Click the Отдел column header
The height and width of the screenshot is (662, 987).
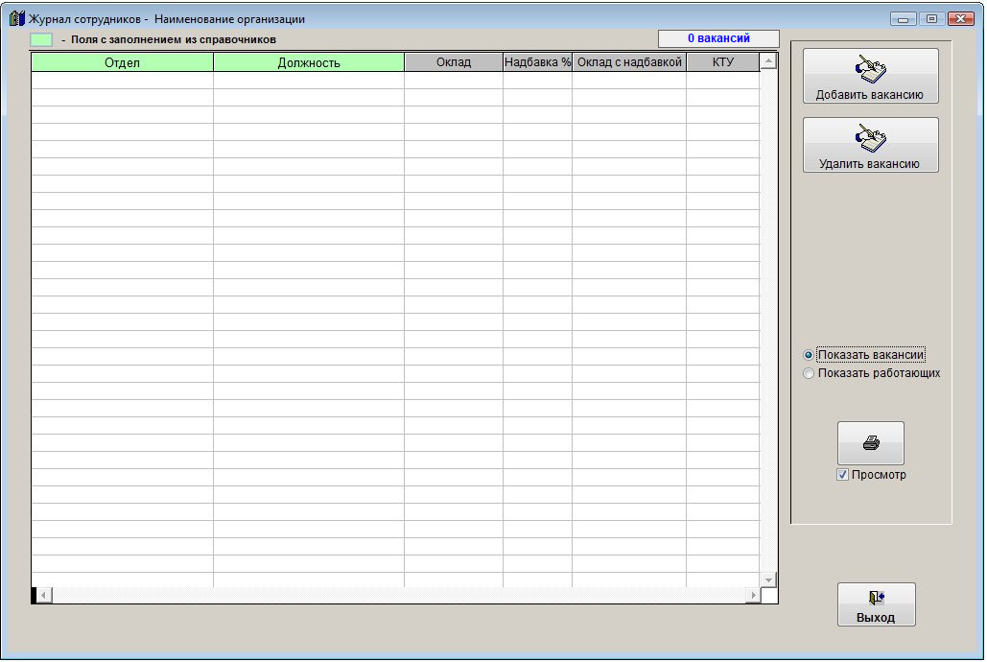tap(122, 62)
